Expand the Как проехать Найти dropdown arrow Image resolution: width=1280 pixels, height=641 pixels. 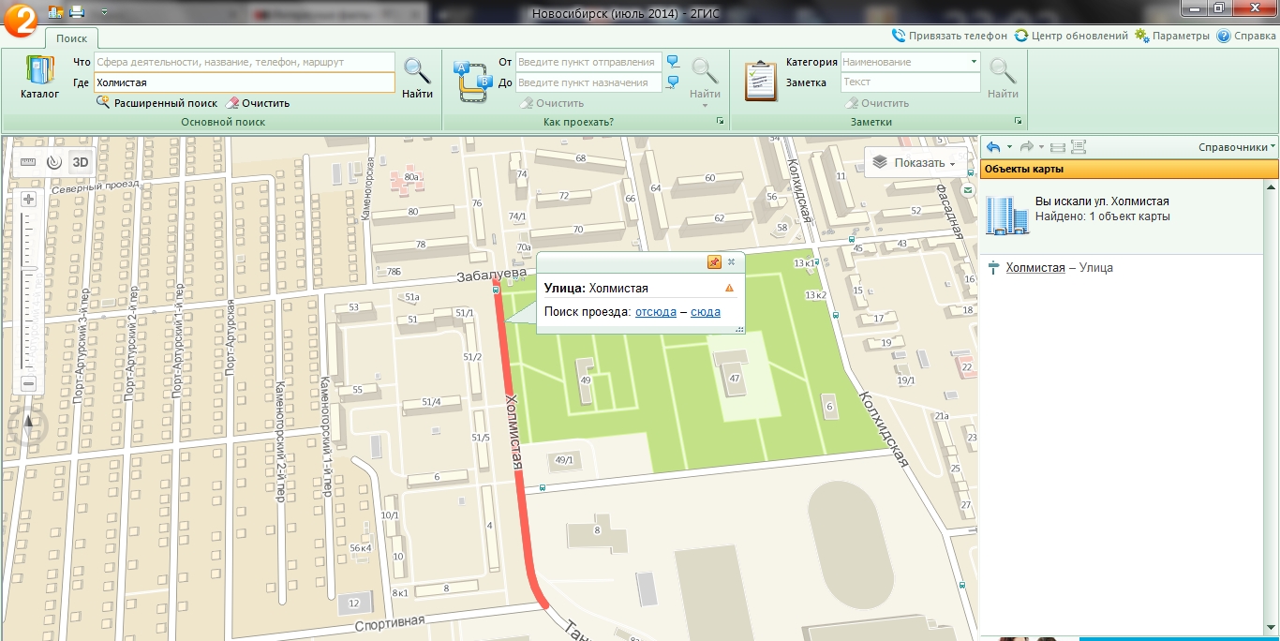[x=705, y=105]
